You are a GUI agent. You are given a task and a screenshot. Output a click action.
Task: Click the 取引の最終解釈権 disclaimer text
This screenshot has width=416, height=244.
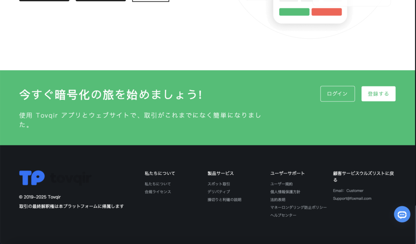71,206
